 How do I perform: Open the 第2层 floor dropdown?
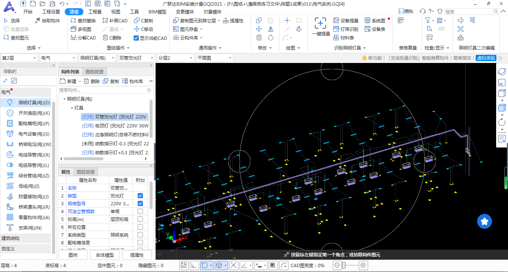(x=19, y=58)
